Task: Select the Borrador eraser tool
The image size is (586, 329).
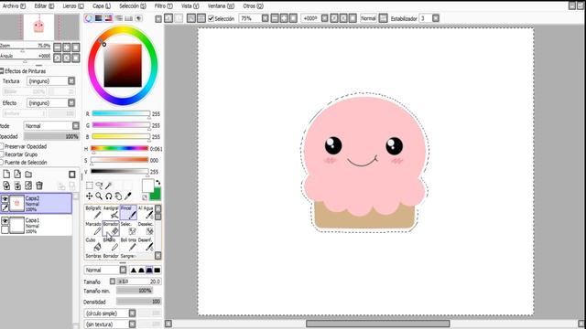Action: point(111,228)
